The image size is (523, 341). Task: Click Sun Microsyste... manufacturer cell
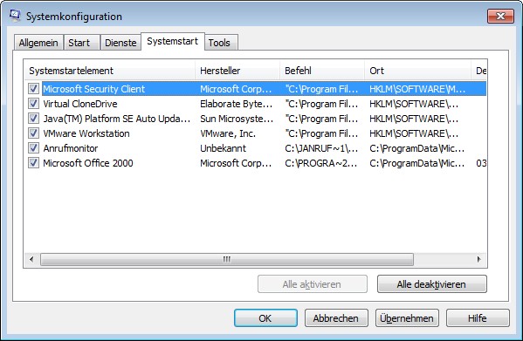click(237, 119)
